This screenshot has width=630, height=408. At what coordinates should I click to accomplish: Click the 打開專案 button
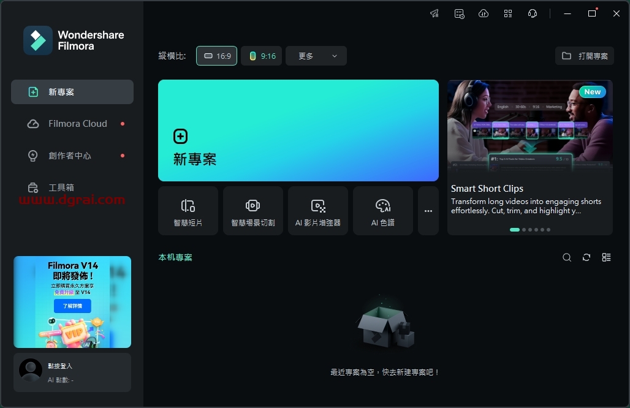pos(585,56)
